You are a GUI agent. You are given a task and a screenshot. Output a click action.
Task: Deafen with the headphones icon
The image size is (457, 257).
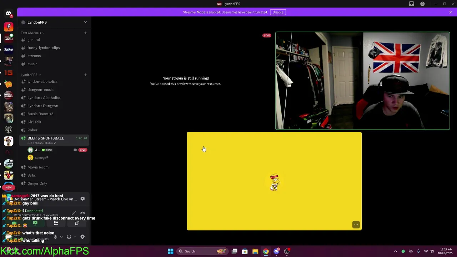tap(69, 237)
